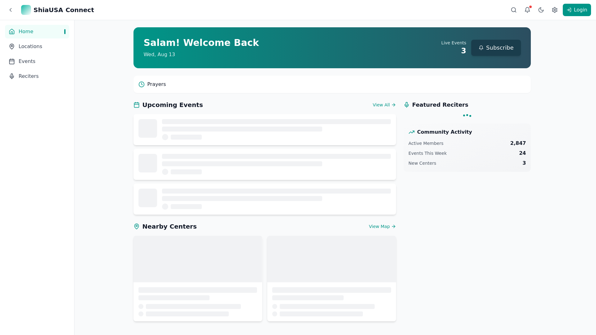Click the Wed, Aug 13 date text
Image resolution: width=596 pixels, height=335 pixels.
[159, 55]
